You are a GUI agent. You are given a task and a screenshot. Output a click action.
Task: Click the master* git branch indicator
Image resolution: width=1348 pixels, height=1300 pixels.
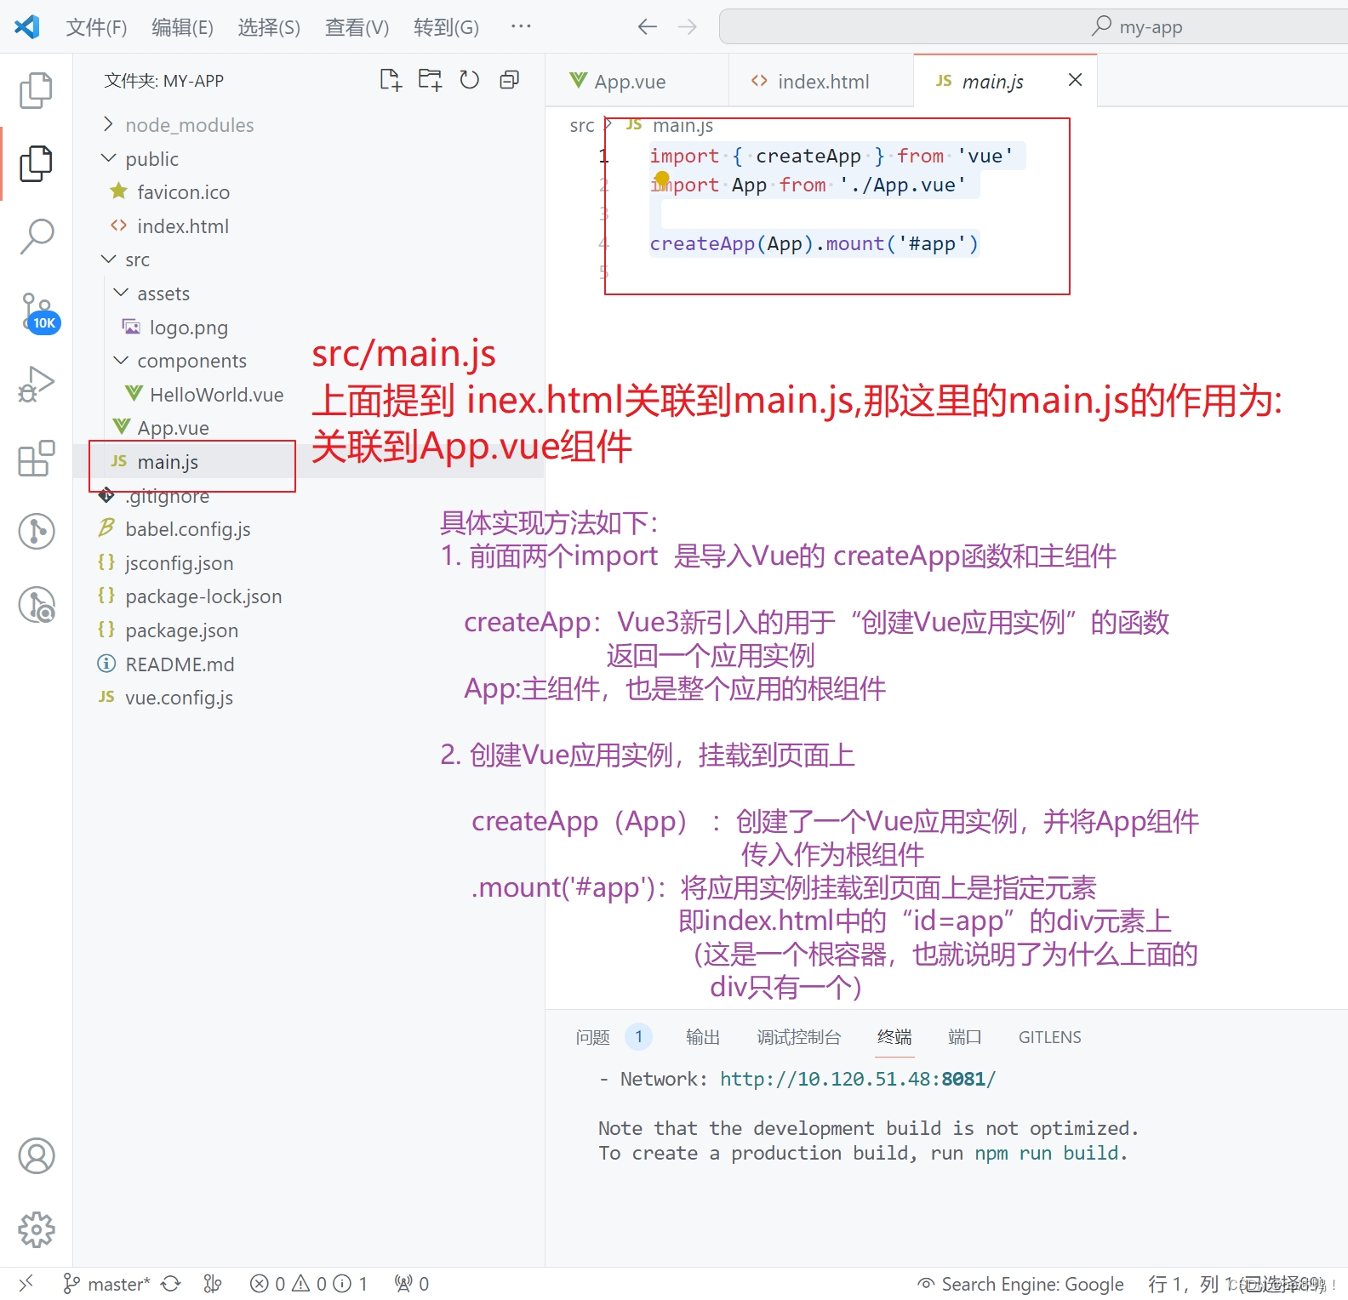tap(107, 1284)
